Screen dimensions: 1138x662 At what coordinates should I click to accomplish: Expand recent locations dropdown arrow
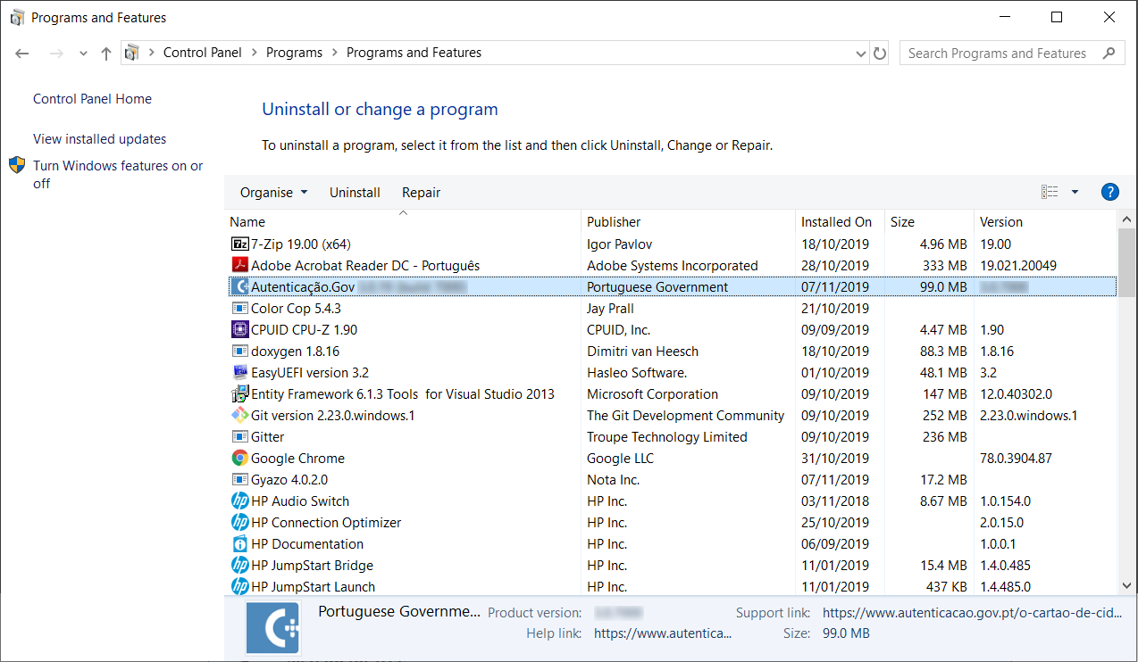(x=83, y=54)
